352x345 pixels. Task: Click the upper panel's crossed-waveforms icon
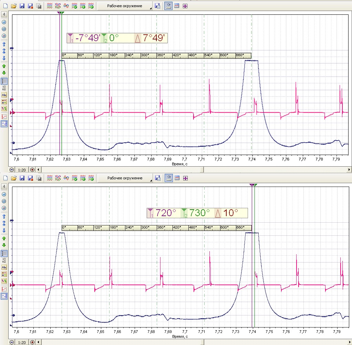[x=58, y=6]
